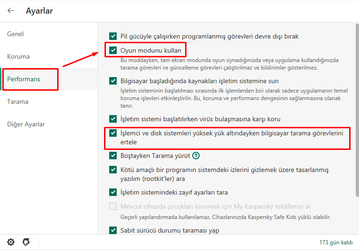This screenshot has width=359, height=250.
Task: Click the İşletim sisteminin başlatılması sırasında description
Action: click(x=234, y=98)
